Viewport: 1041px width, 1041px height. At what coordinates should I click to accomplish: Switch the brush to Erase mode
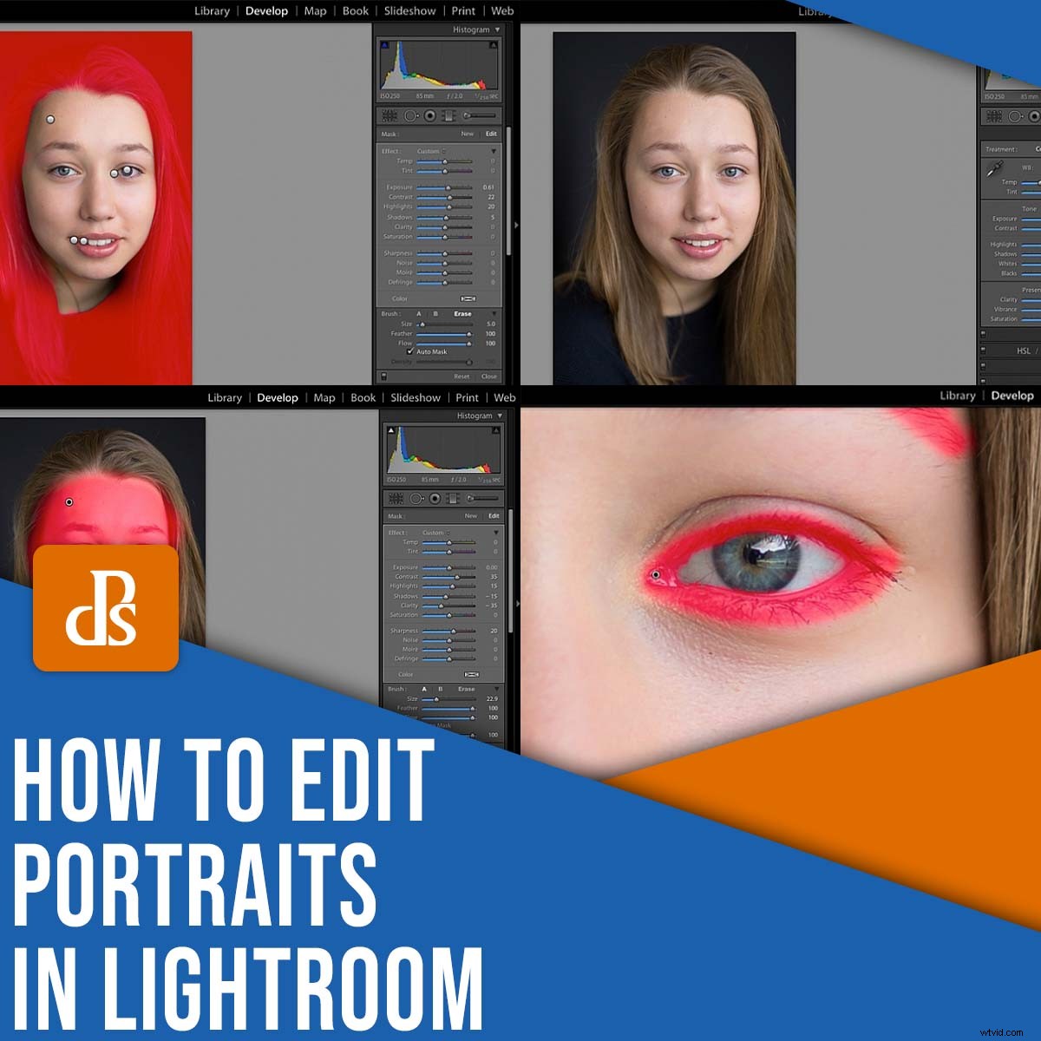pyautogui.click(x=463, y=314)
